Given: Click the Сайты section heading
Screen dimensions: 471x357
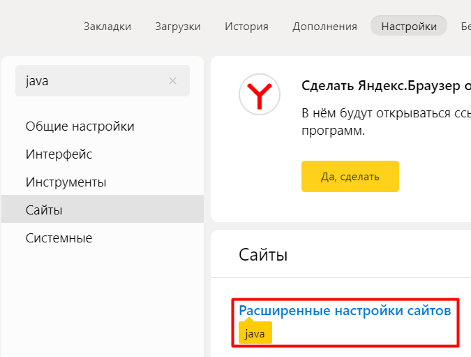Looking at the screenshot, I should tap(263, 254).
